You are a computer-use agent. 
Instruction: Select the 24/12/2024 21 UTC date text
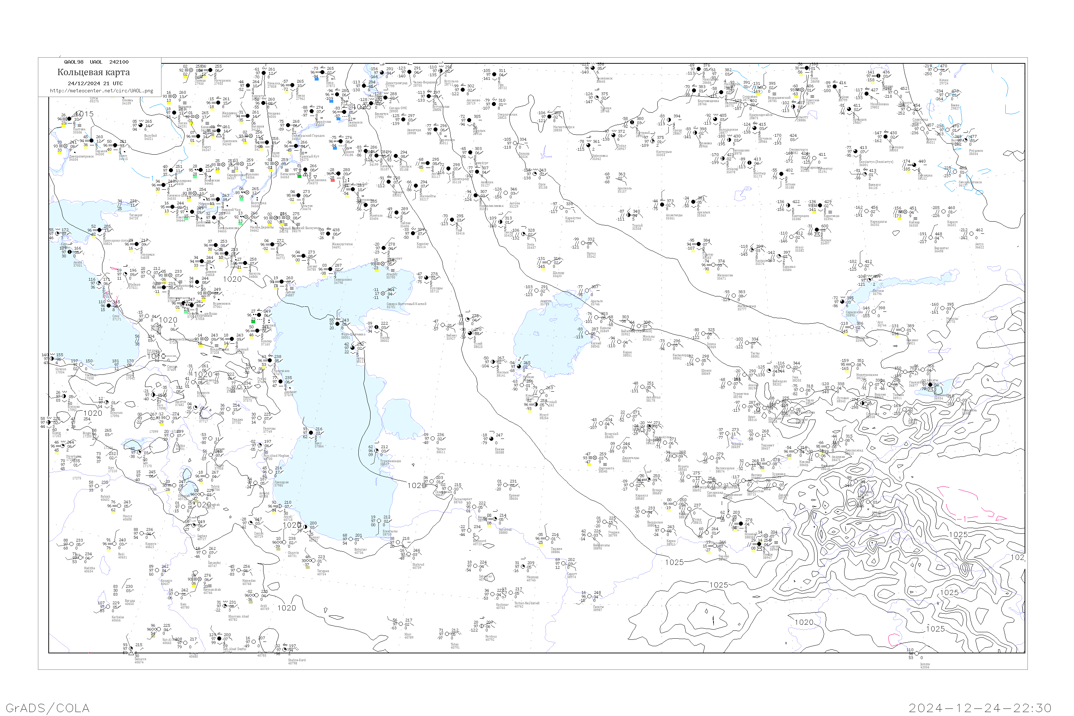(x=95, y=83)
